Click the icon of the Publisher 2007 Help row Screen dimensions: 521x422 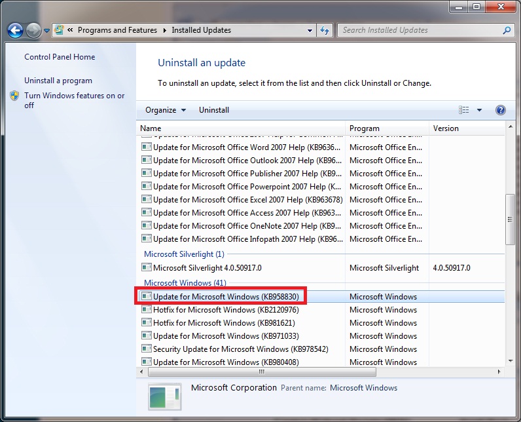(146, 173)
